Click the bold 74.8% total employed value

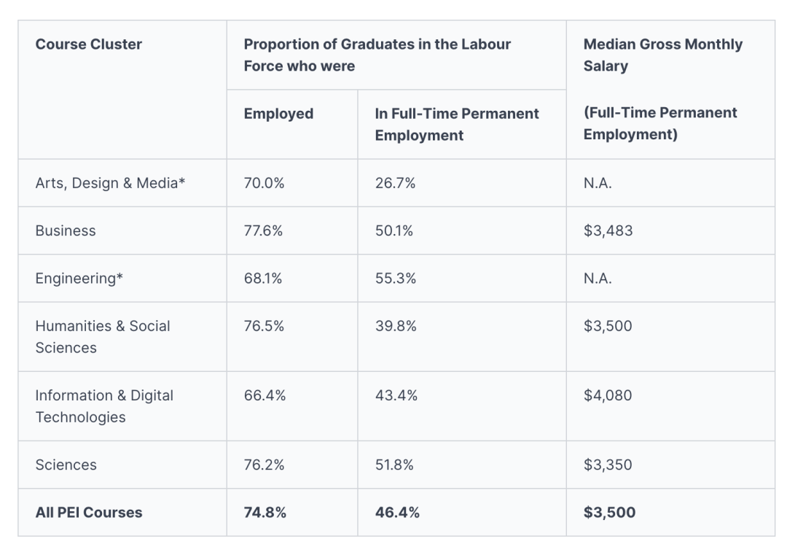(x=265, y=512)
